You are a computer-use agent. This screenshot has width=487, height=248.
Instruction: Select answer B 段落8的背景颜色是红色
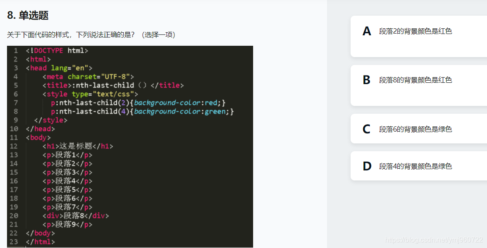[419, 85]
